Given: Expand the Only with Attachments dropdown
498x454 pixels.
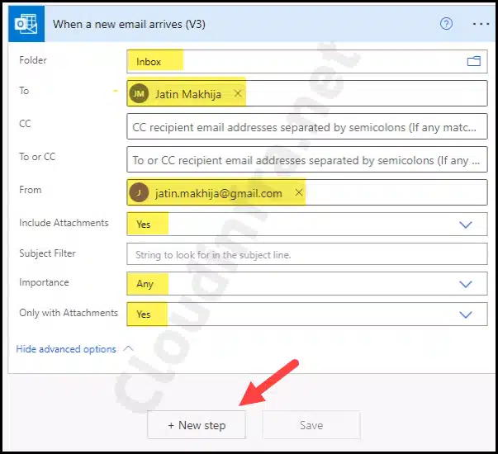Looking at the screenshot, I should pyautogui.click(x=465, y=314).
